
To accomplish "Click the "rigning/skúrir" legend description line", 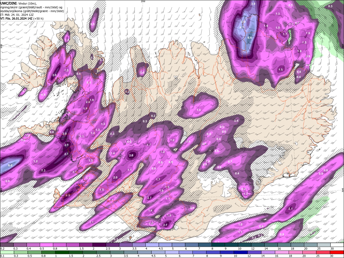I will tap(31, 7).
